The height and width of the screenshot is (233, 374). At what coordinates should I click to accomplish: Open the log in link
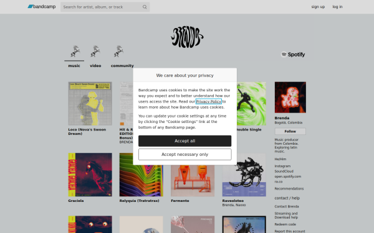(337, 7)
